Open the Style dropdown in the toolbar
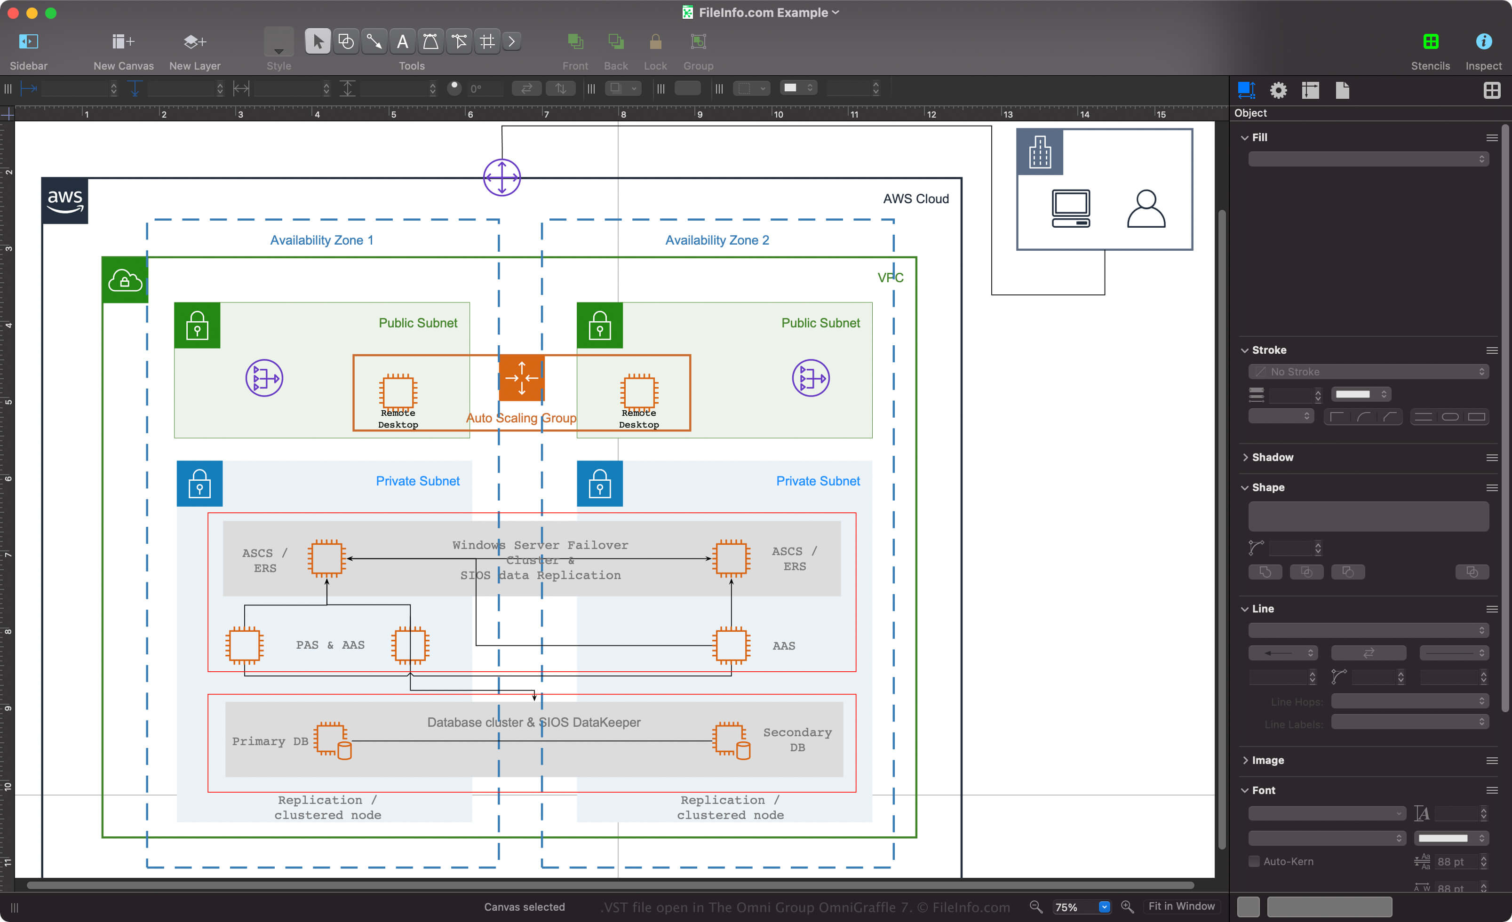 point(279,43)
